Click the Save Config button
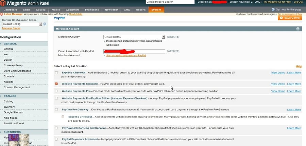306x146 pixels. point(290,18)
